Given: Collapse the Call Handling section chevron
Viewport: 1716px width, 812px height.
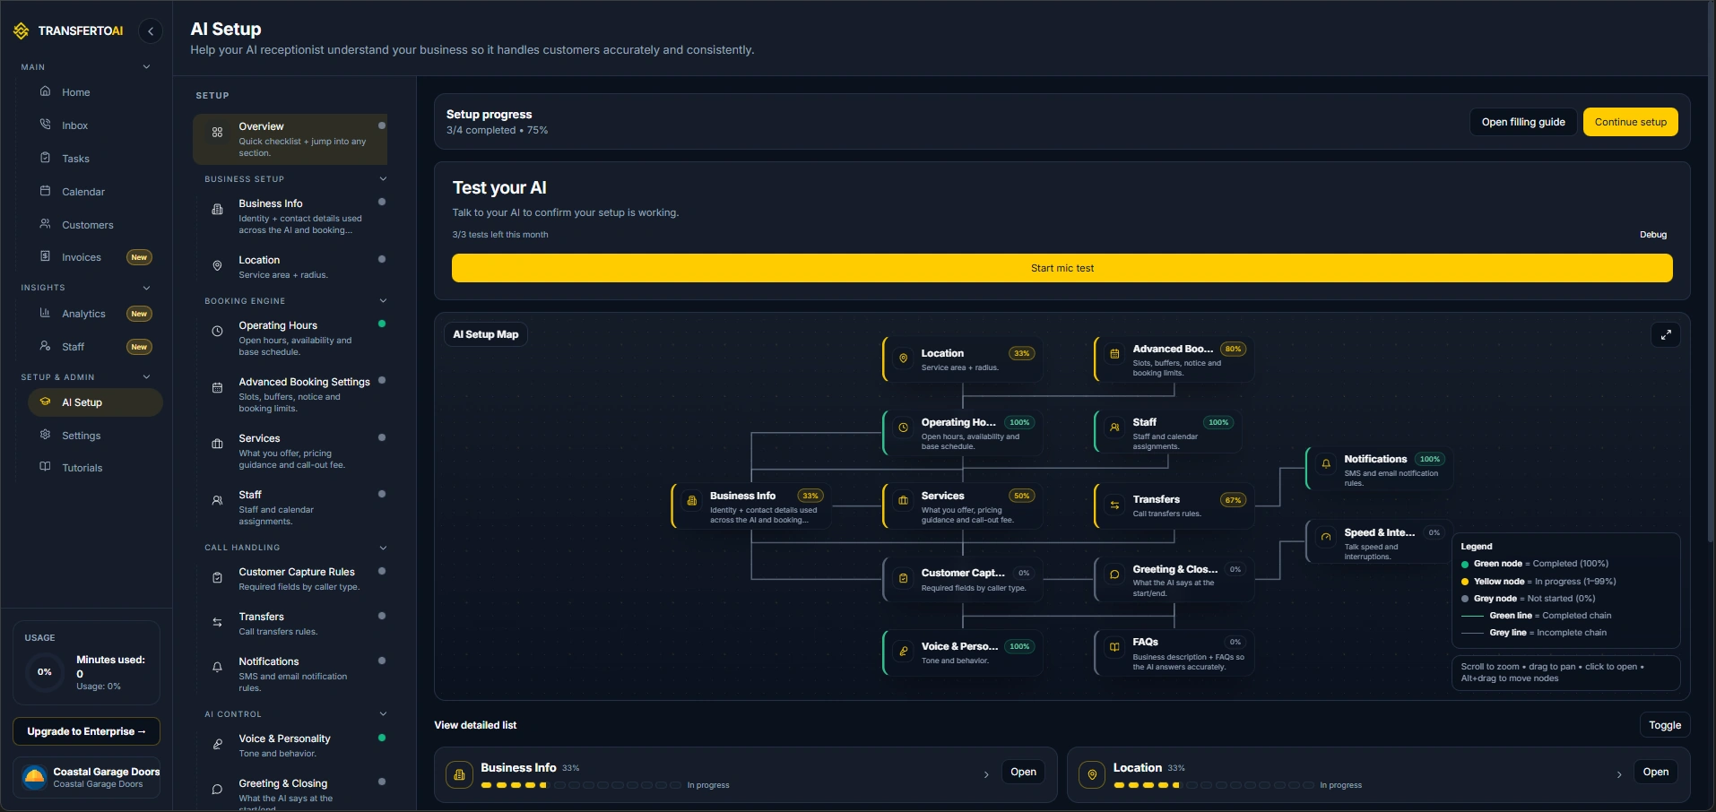Looking at the screenshot, I should tap(383, 548).
